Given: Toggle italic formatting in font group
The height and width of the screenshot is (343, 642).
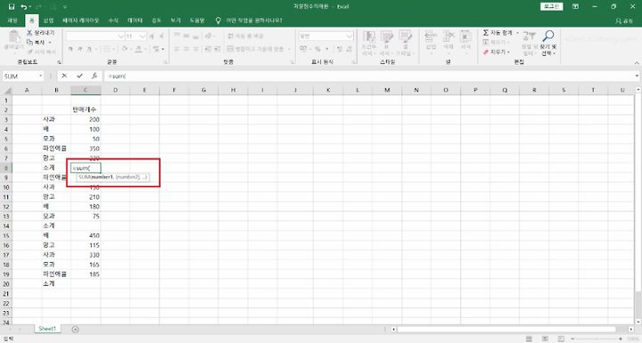Looking at the screenshot, I should pos(80,49).
